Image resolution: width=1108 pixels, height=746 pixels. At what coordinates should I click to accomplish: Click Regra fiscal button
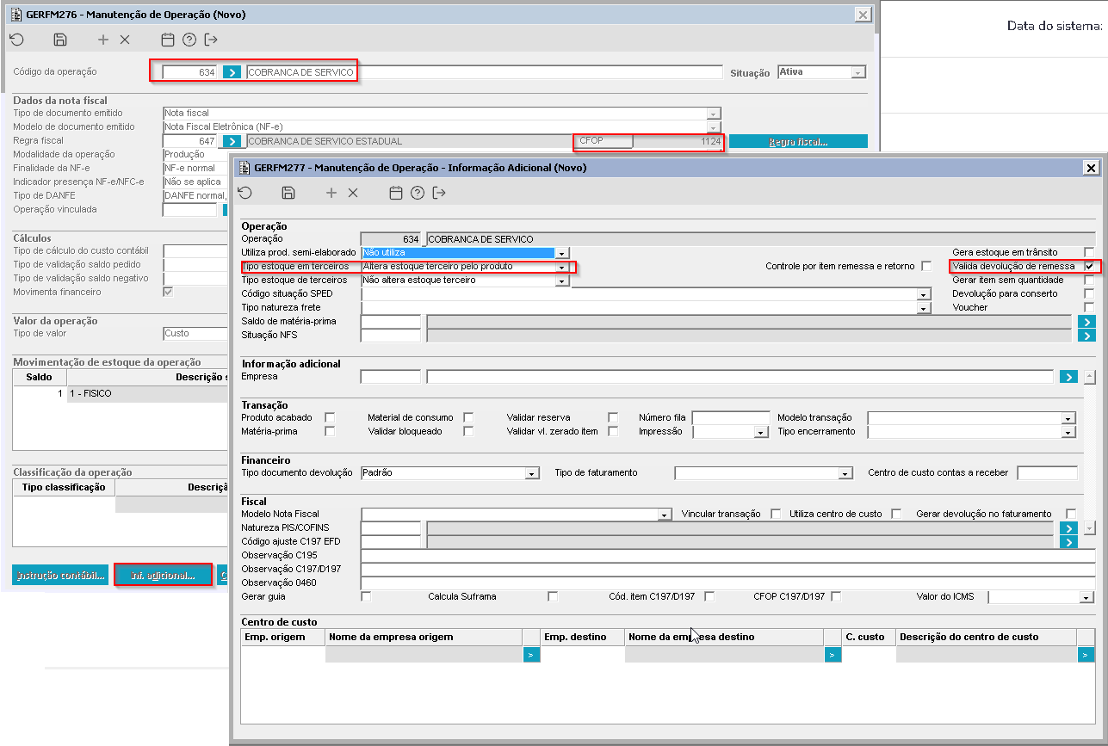point(798,141)
